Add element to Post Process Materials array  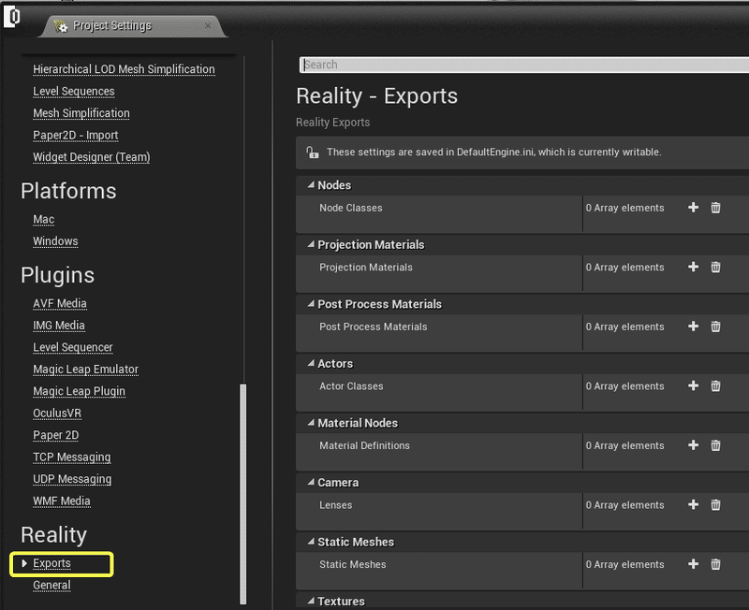(693, 327)
